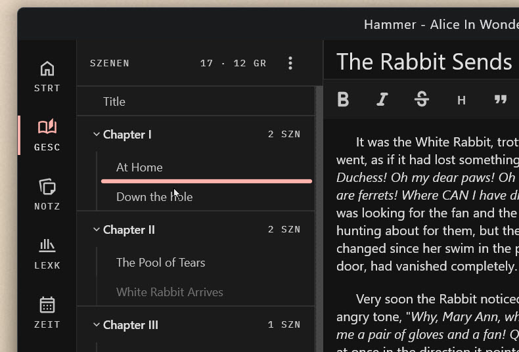Collapse the Chapter III group
The height and width of the screenshot is (352, 519).
pos(97,325)
